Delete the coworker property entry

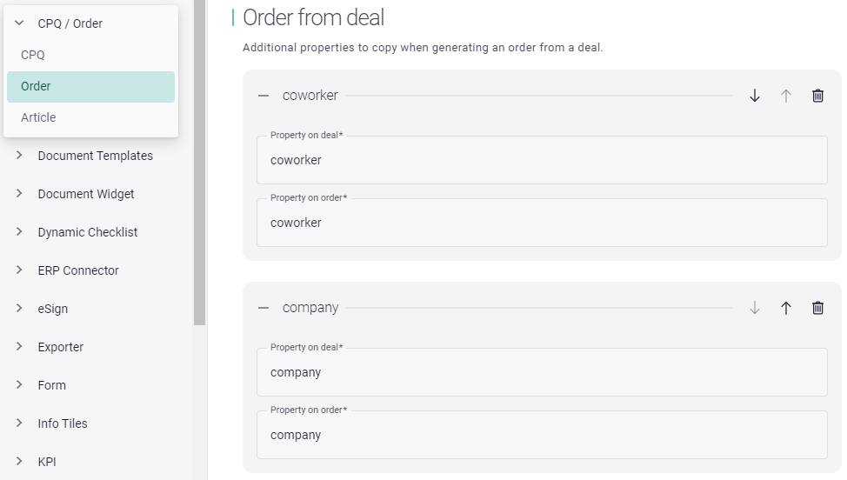tap(817, 96)
